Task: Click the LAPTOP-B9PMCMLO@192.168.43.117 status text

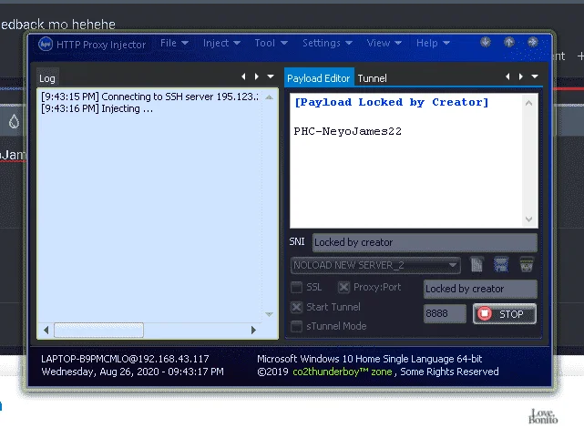Action: pyautogui.click(x=125, y=359)
